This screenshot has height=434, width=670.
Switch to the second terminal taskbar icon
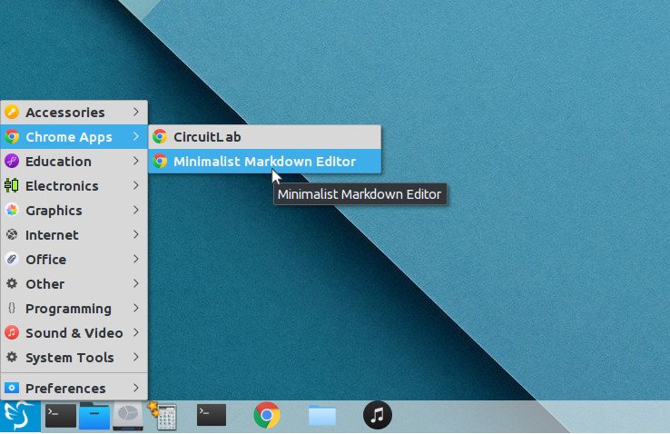[212, 415]
